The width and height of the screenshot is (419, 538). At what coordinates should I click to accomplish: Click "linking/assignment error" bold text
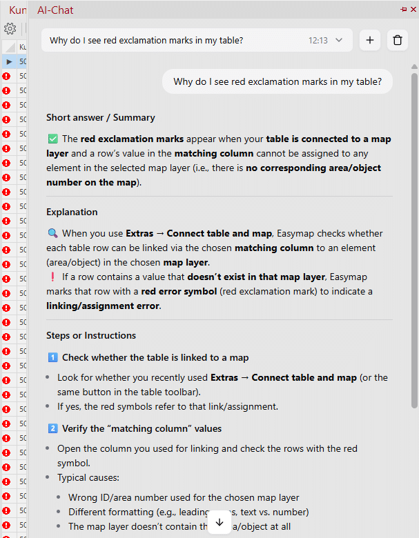coord(103,306)
